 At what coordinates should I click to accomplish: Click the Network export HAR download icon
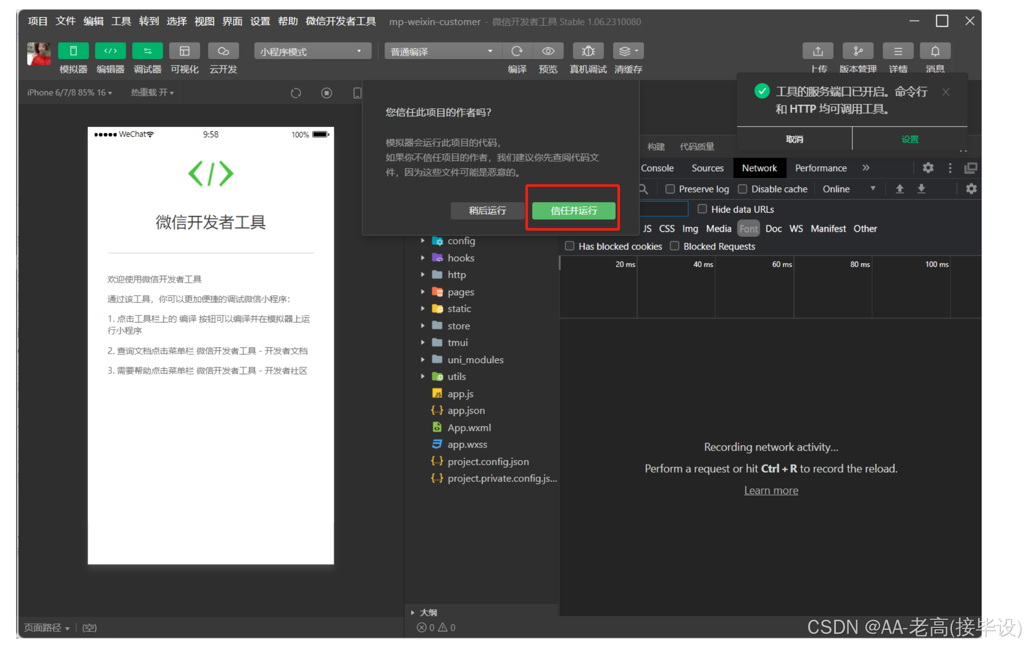[921, 189]
